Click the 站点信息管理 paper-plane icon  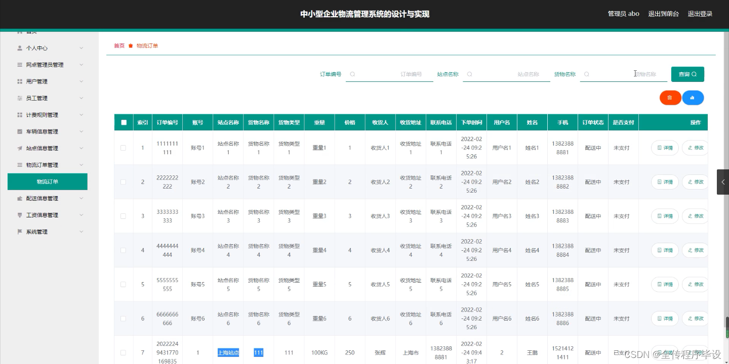(x=20, y=148)
